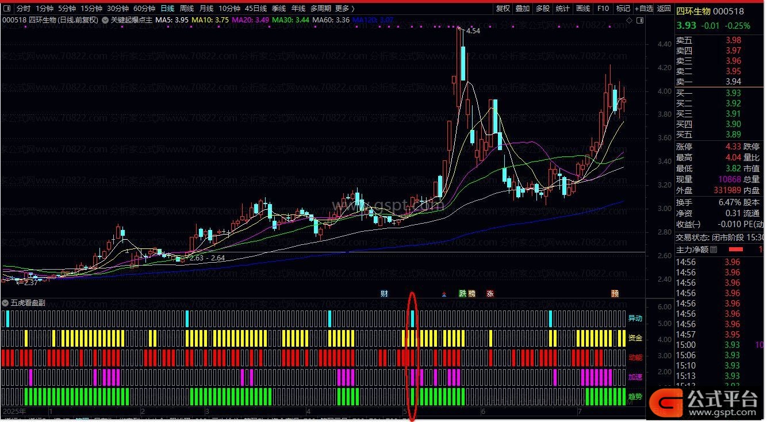The height and width of the screenshot is (422, 767).
Task: Click the 买一 price 3.93
Action: (x=733, y=93)
